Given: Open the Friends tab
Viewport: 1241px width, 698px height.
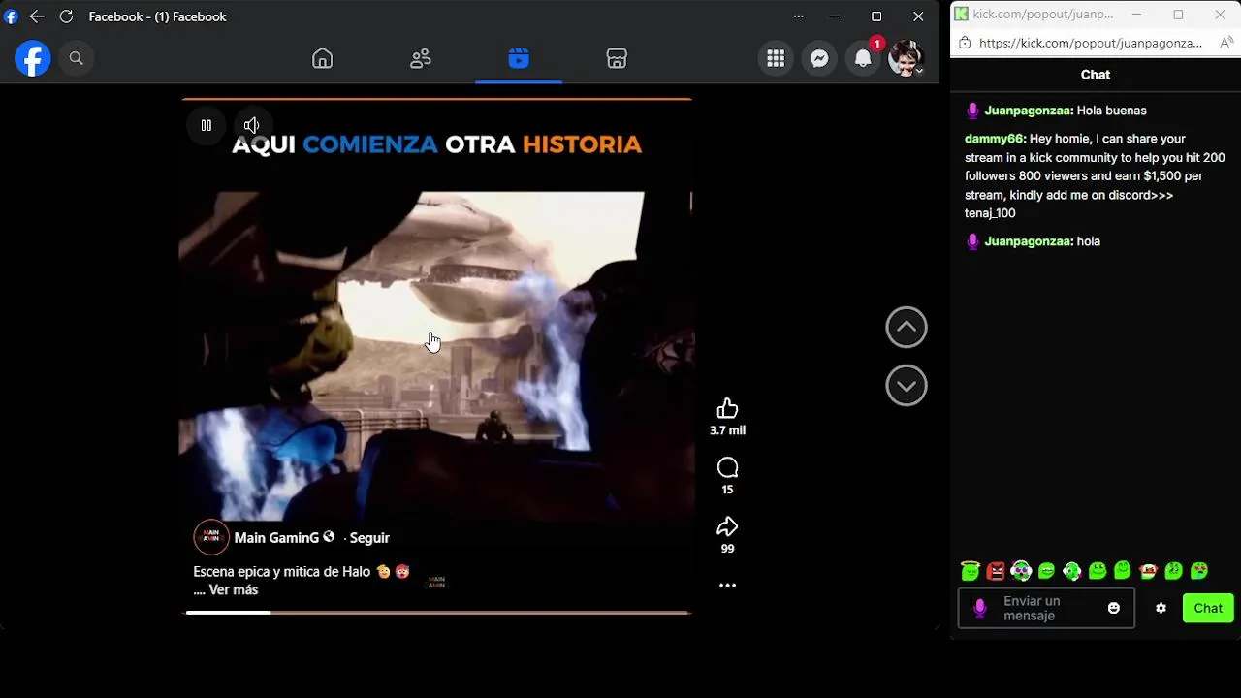Looking at the screenshot, I should tap(420, 58).
